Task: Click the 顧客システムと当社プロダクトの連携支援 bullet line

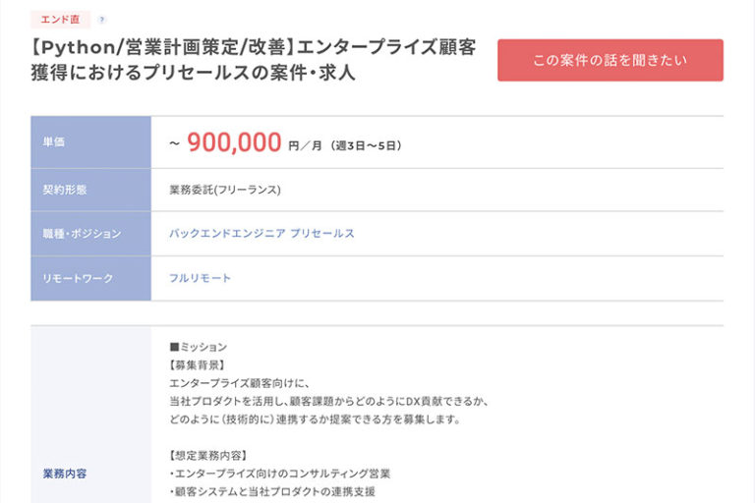Action: (x=272, y=491)
